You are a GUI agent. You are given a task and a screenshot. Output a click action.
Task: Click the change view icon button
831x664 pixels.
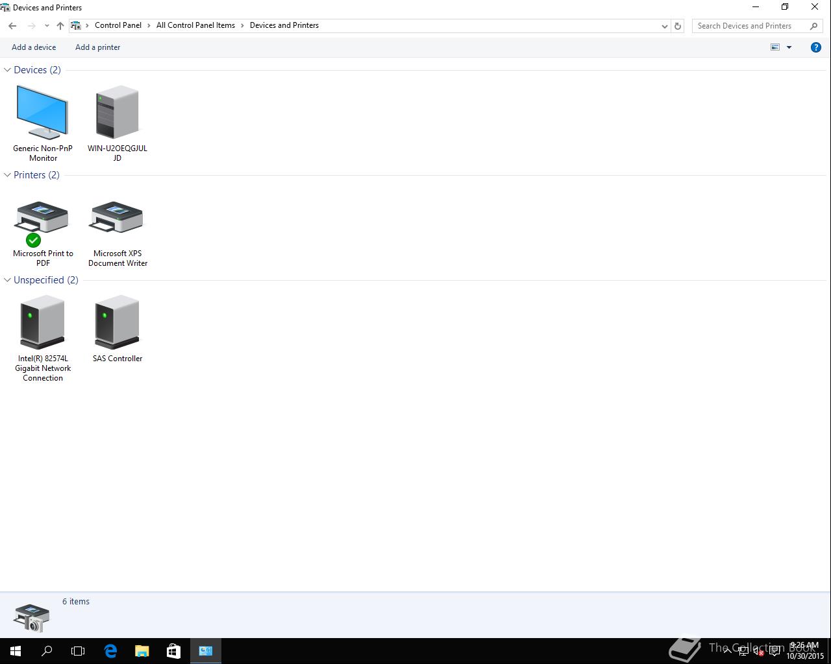click(x=775, y=47)
